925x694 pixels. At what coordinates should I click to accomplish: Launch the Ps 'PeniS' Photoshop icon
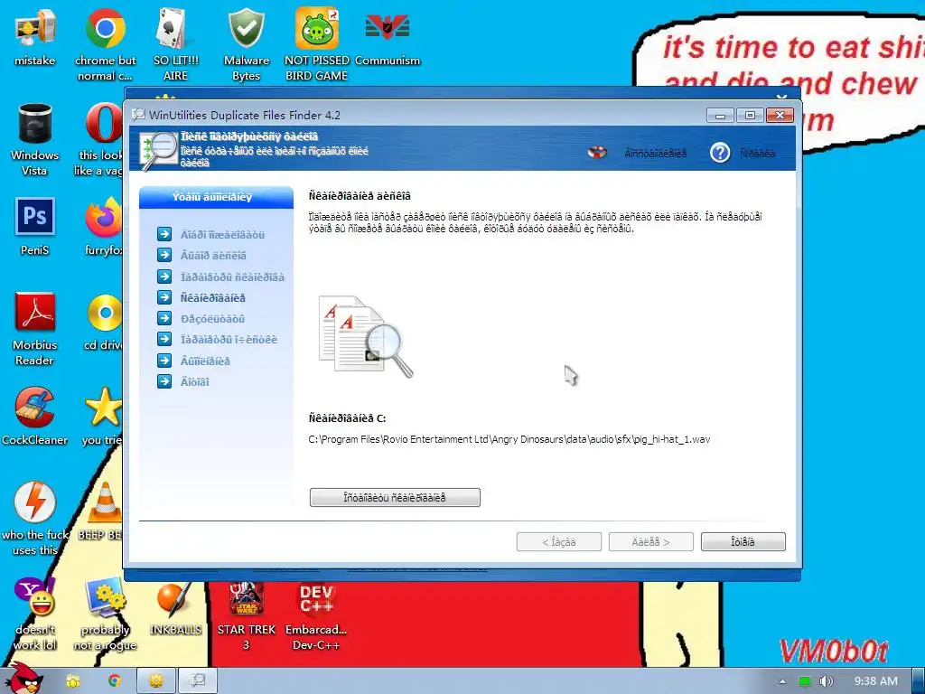tap(35, 227)
